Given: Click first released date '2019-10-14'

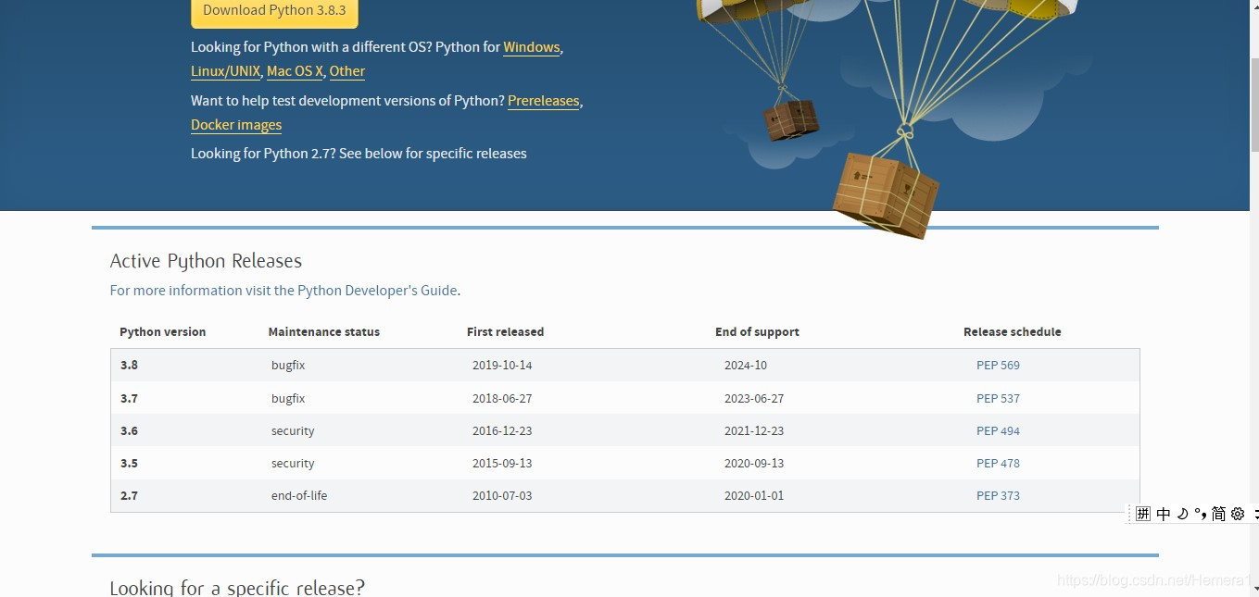Looking at the screenshot, I should click(x=502, y=366).
